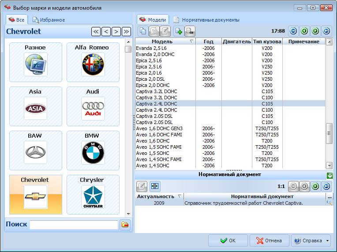Click the magnifier icon in the document row
Image resolution: width=337 pixels, height=252 pixels.
pyautogui.click(x=329, y=203)
